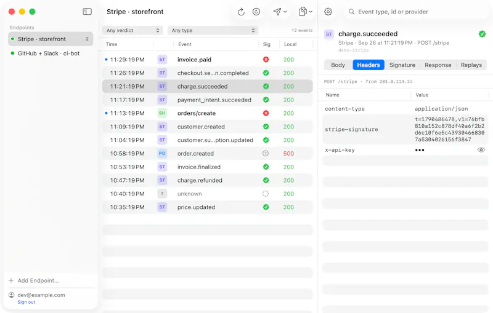Click the application/json value

point(441,109)
